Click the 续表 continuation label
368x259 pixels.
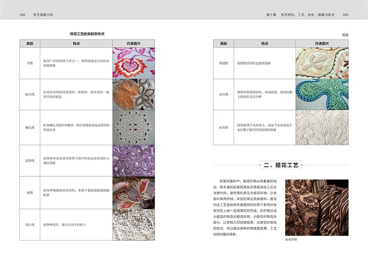tap(345, 34)
